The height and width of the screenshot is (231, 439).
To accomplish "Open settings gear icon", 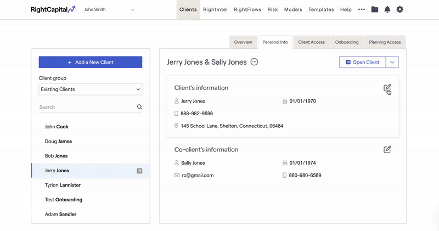I will pyautogui.click(x=400, y=9).
